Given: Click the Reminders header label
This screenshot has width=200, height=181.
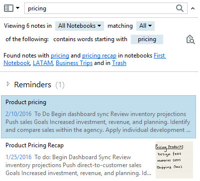Looking at the screenshot, I should (32, 85).
